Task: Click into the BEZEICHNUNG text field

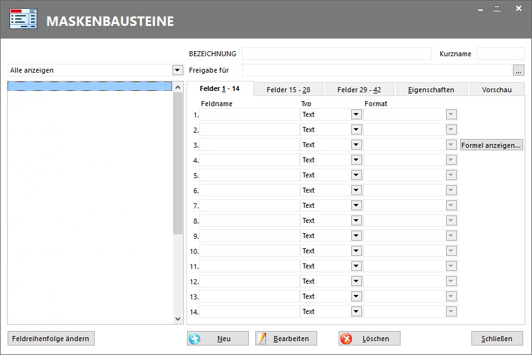Action: (x=336, y=54)
